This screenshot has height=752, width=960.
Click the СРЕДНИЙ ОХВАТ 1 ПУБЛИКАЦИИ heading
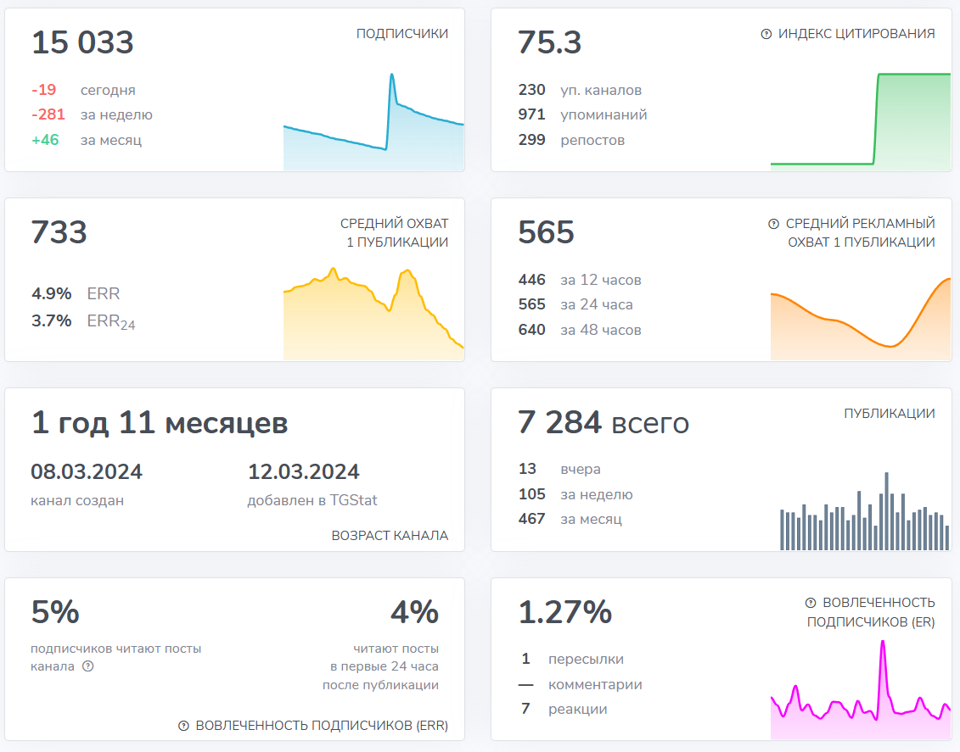point(394,233)
